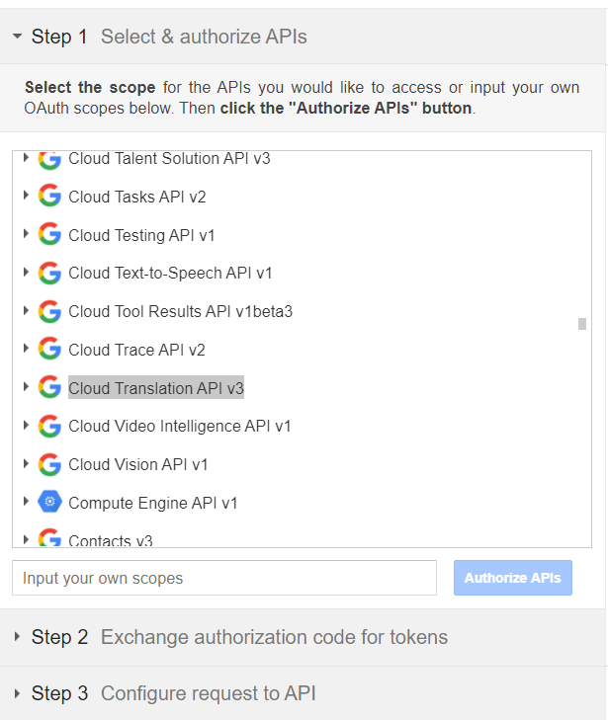Click the Google icon next to Cloud Trace API v2
The height and width of the screenshot is (720, 608).
tap(49, 350)
